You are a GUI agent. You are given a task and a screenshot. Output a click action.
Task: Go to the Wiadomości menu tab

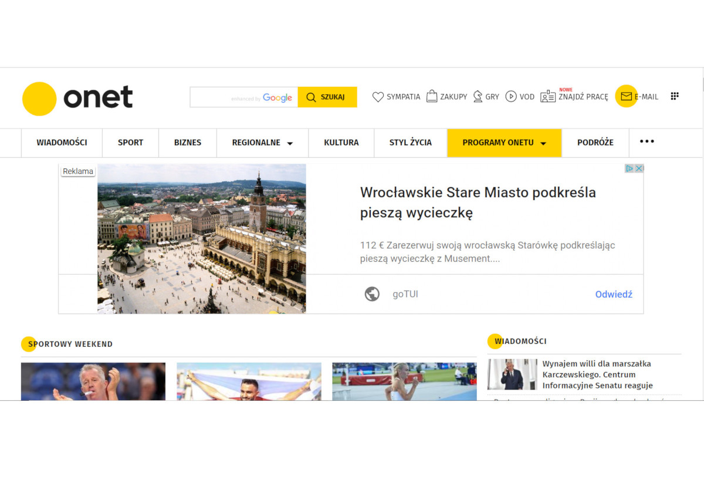coord(62,143)
